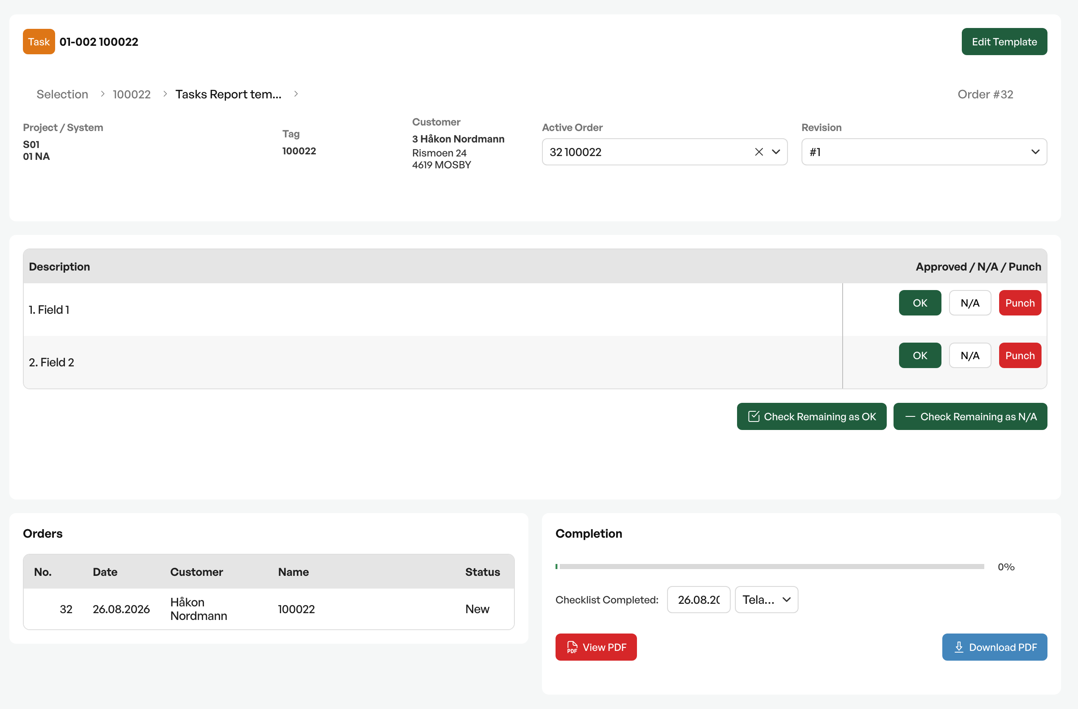Expand the Active Order dropdown chevron
The image size is (1078, 709).
pos(776,152)
